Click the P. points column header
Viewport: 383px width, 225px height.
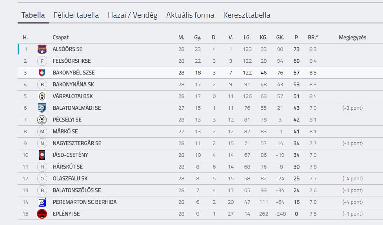click(x=296, y=37)
